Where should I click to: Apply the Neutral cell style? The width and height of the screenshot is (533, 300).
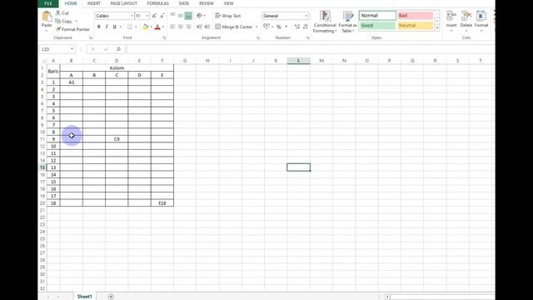[x=415, y=26]
